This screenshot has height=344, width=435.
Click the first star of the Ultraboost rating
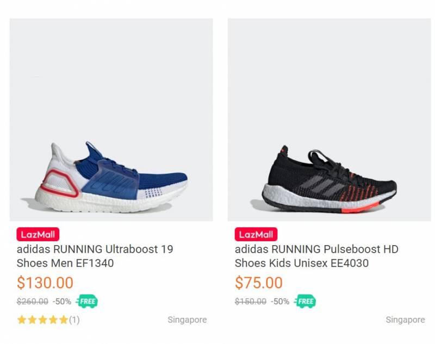tap(22, 320)
